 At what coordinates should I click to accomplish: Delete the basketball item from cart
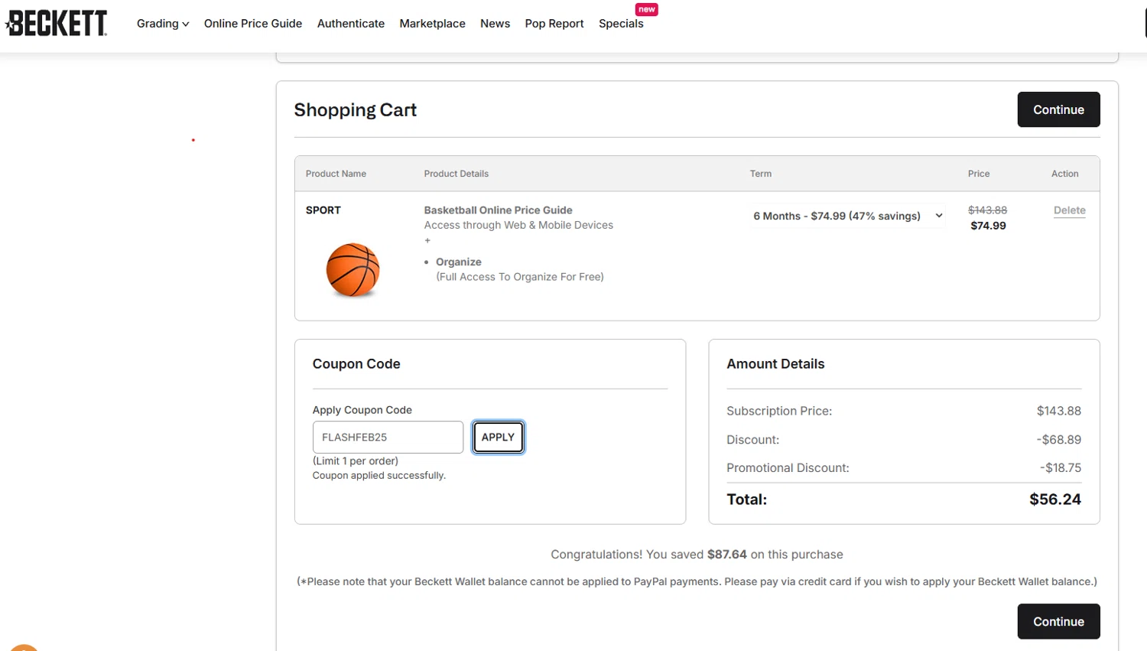pyautogui.click(x=1069, y=210)
